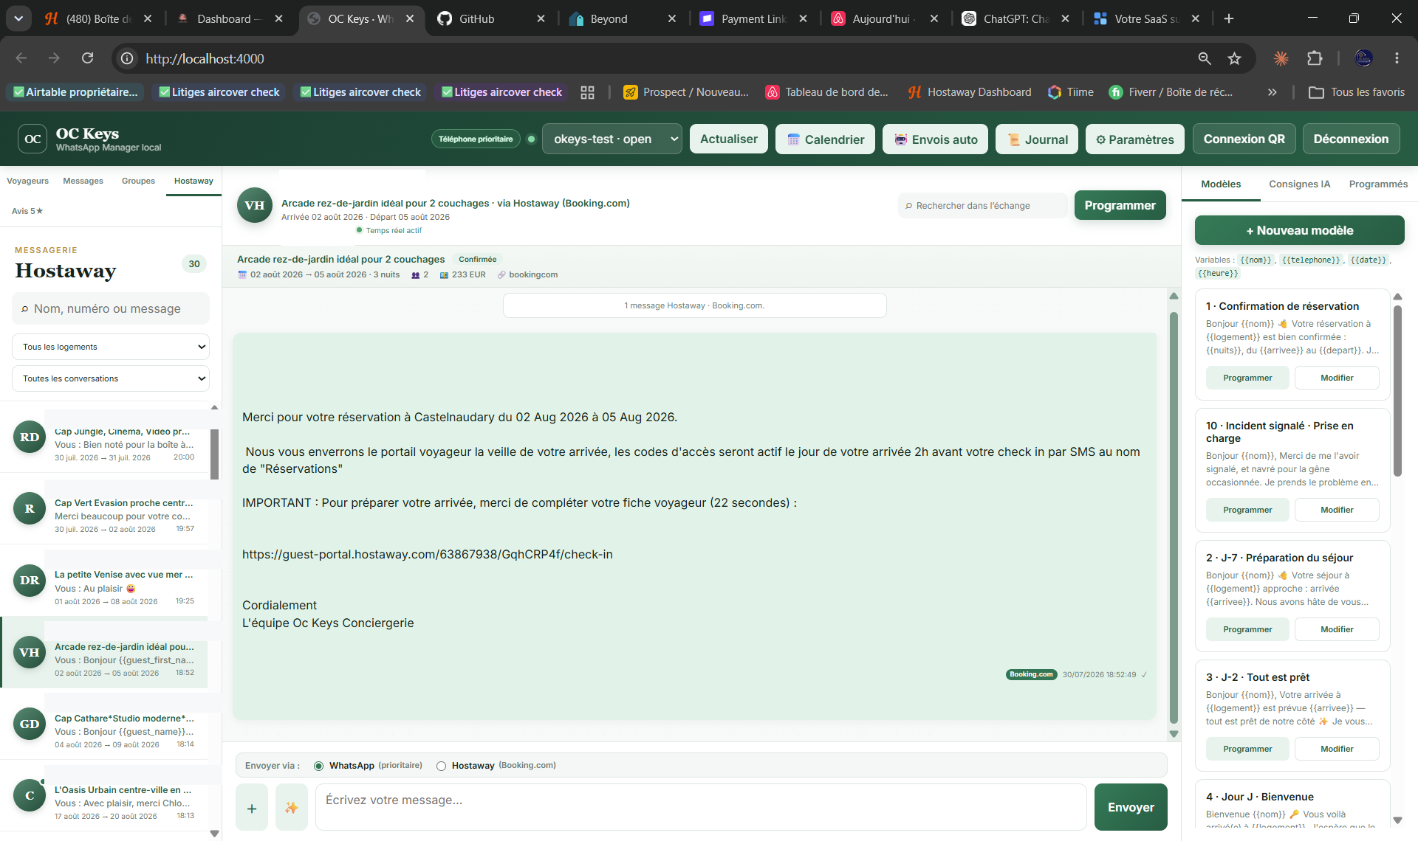Click Programmer for J-2 Tout est prêt
The width and height of the screenshot is (1418, 841).
pos(1247,749)
